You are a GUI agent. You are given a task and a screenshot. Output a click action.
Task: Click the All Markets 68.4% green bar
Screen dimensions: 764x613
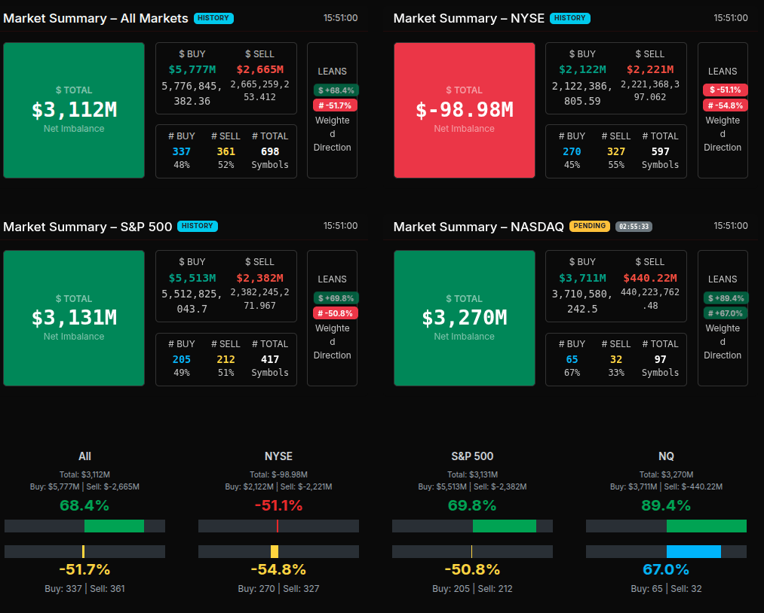pos(114,526)
